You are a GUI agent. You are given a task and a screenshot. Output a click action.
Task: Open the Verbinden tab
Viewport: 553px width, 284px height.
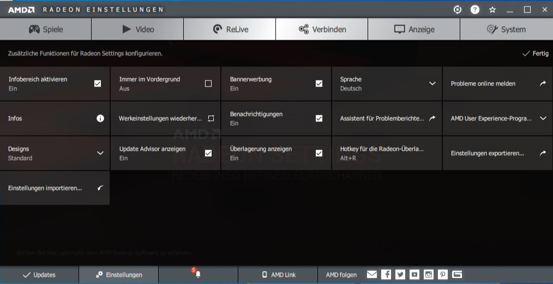click(322, 29)
